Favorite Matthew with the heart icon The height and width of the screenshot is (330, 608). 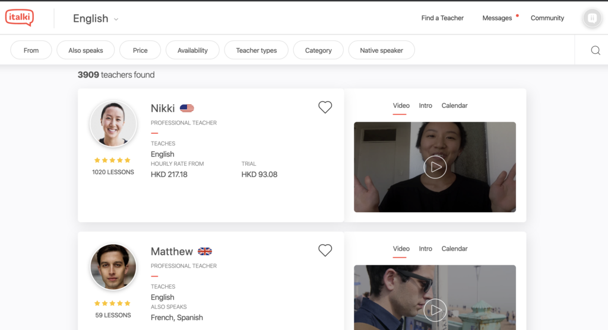click(x=325, y=250)
